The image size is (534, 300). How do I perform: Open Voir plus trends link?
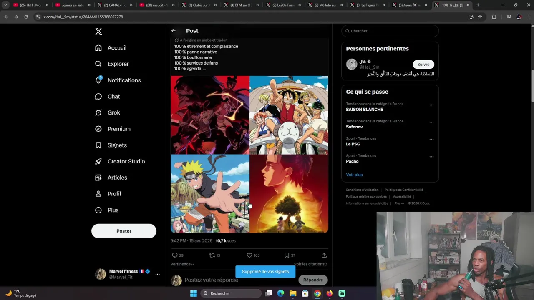pos(354,175)
